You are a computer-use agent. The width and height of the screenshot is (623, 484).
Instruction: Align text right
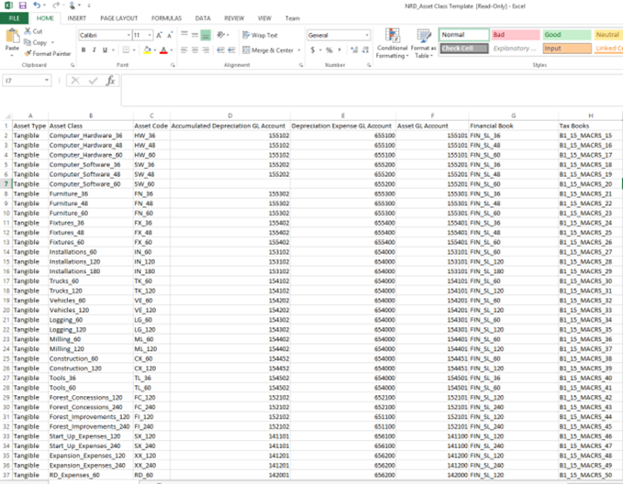pos(206,50)
